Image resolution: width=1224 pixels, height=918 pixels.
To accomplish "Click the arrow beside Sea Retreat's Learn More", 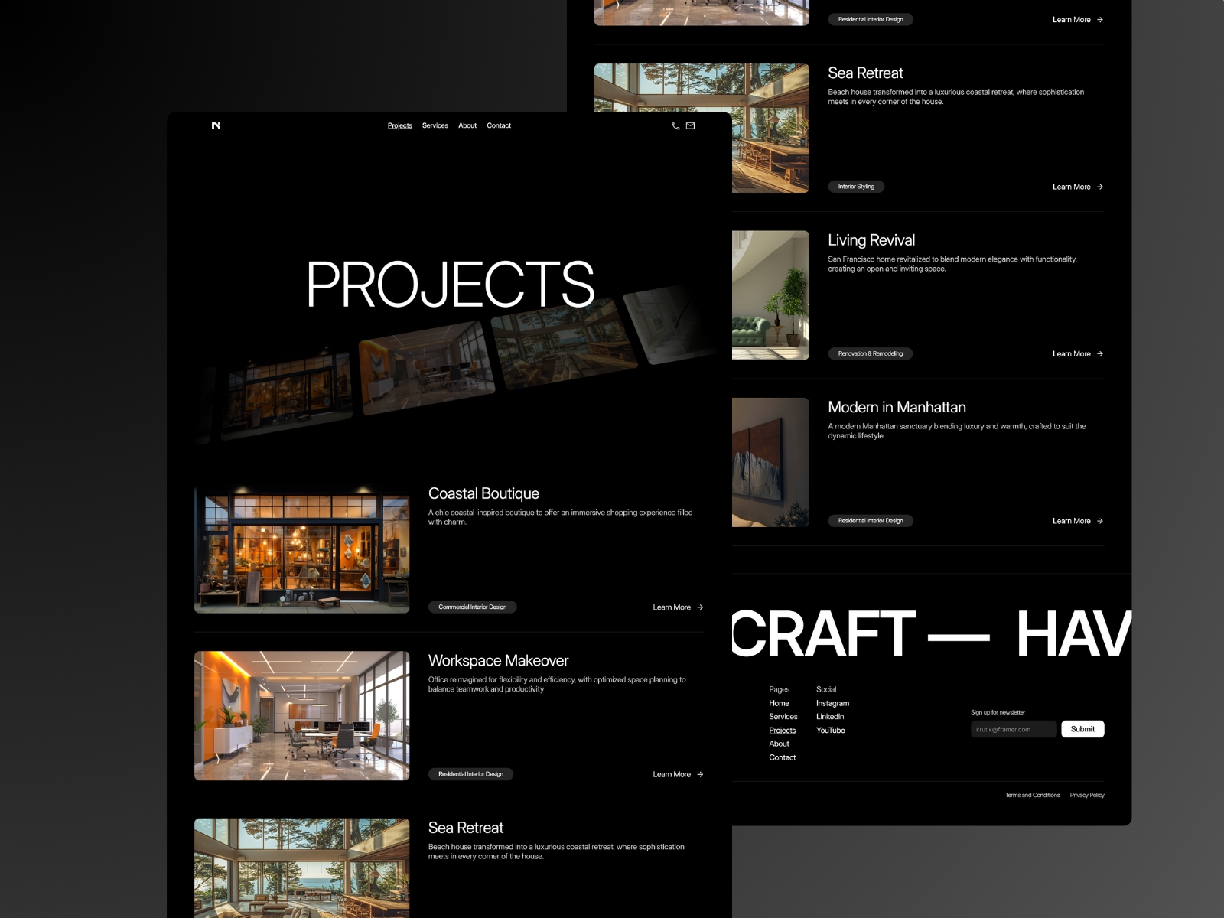I will point(1099,187).
